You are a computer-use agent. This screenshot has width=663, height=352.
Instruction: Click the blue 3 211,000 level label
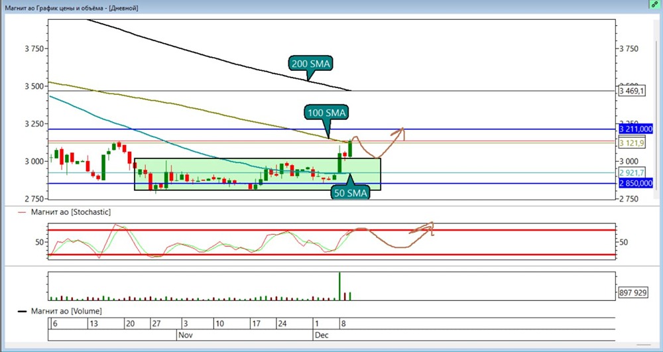pyautogui.click(x=636, y=129)
